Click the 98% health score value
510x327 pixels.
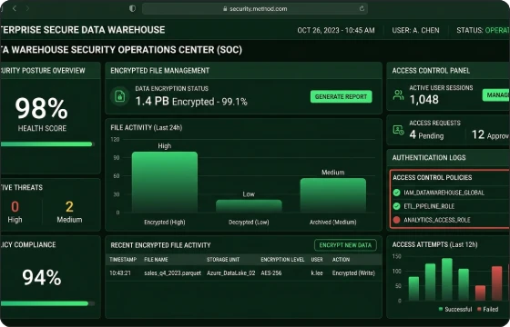(x=41, y=108)
